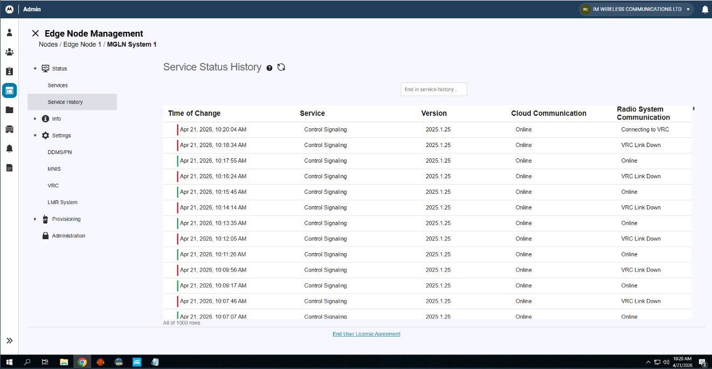Expand the Provisioning tree section arrow
712x369 pixels.
pyautogui.click(x=35, y=219)
